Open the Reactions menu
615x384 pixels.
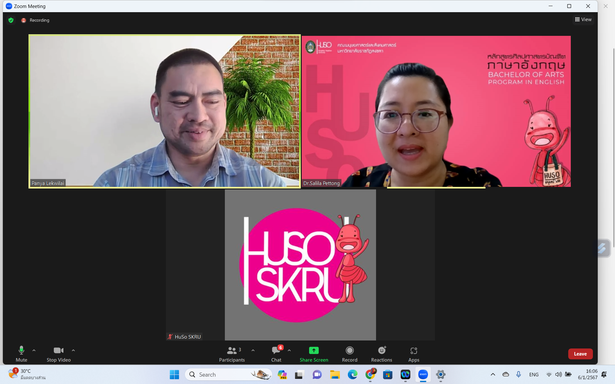point(381,354)
